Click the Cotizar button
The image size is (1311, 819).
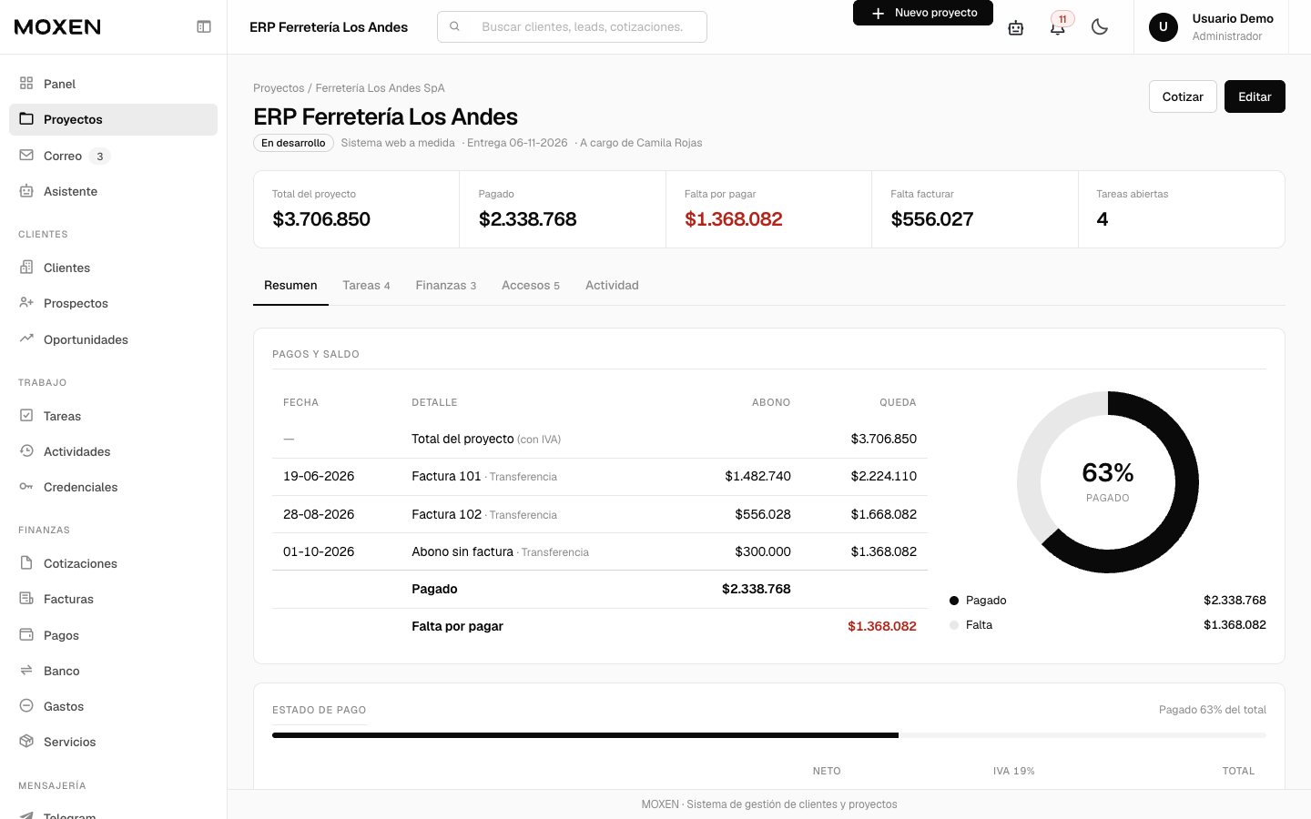pyautogui.click(x=1183, y=96)
